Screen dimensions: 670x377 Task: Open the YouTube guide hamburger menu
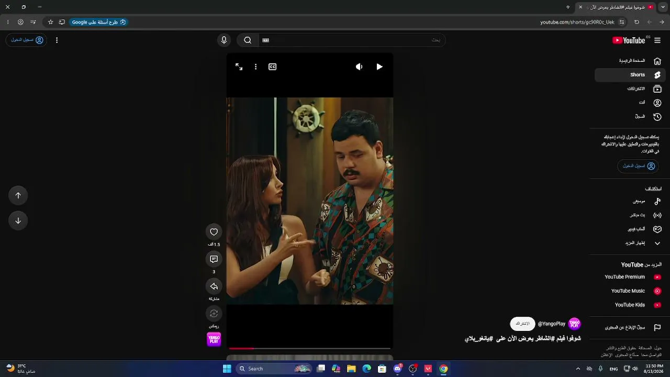[x=657, y=40]
